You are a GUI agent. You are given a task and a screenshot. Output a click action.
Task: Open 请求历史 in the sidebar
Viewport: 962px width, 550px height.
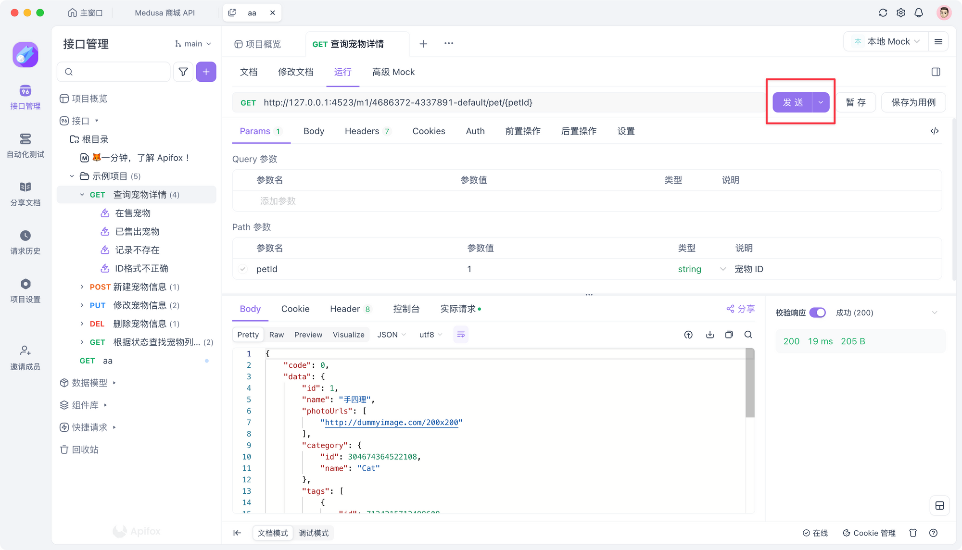(x=25, y=242)
